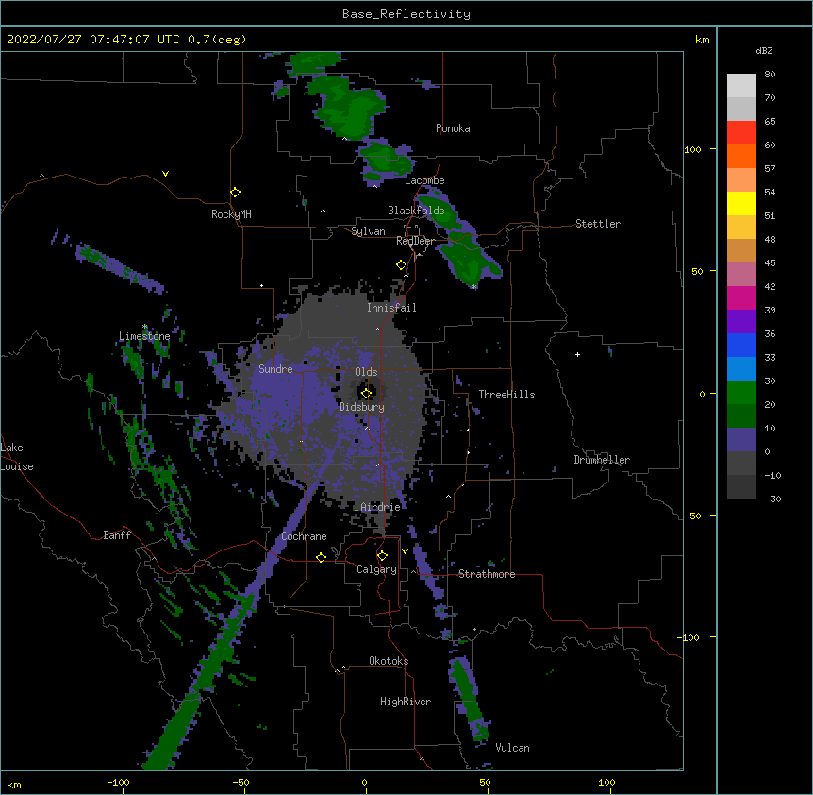The image size is (813, 795).
Task: Click the Innisfail town label
Action: (391, 308)
